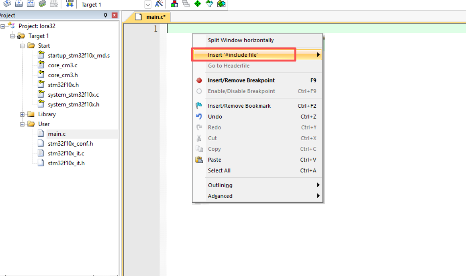
Task: Collapse the Project: lora32 tree node
Action: click(x=3, y=26)
